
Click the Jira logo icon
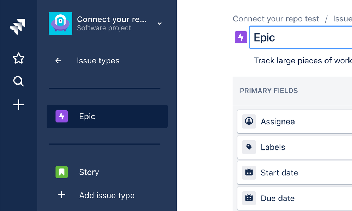(18, 27)
